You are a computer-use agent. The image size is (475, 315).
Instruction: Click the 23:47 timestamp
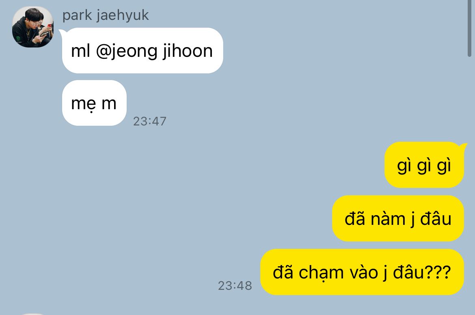tap(150, 121)
